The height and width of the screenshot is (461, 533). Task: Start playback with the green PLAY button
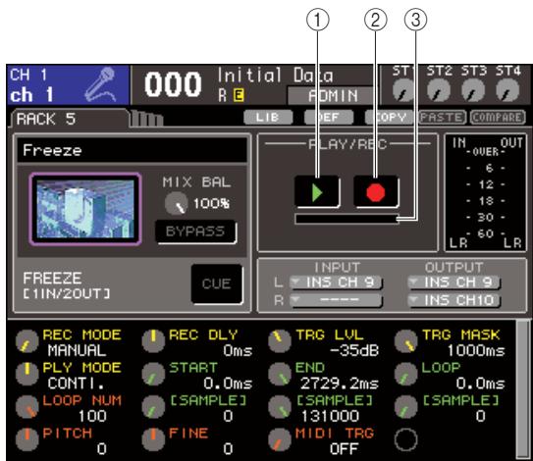[x=317, y=191]
